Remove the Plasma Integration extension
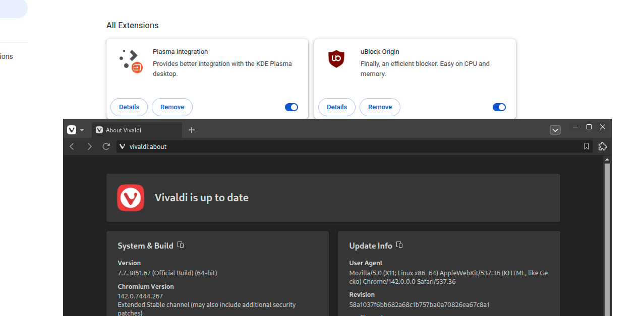This screenshot has height=316, width=643. tap(172, 107)
